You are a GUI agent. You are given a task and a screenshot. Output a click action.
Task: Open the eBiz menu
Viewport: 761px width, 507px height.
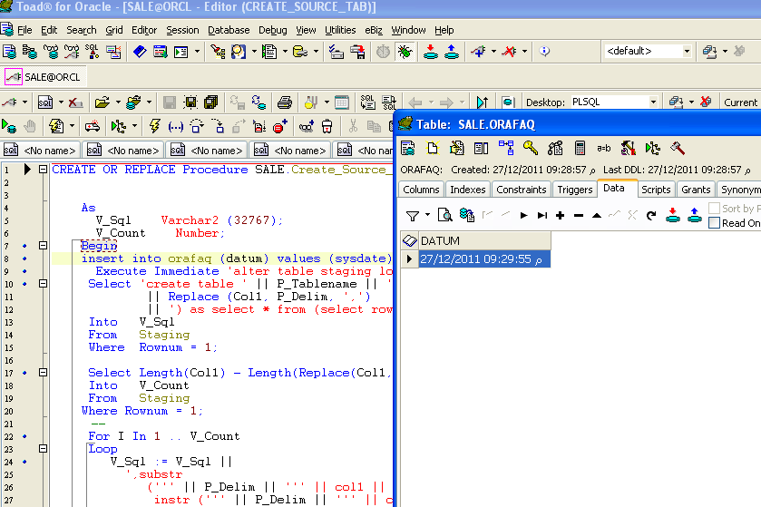(x=374, y=30)
